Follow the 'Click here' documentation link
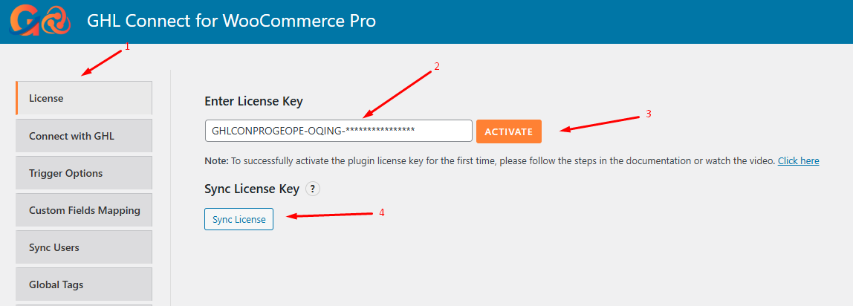 798,161
